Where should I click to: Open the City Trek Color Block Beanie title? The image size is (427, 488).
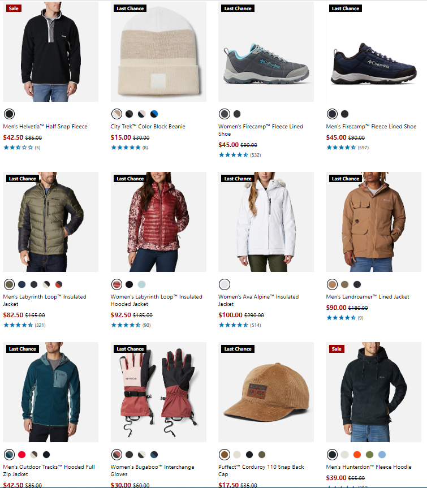[x=148, y=127]
